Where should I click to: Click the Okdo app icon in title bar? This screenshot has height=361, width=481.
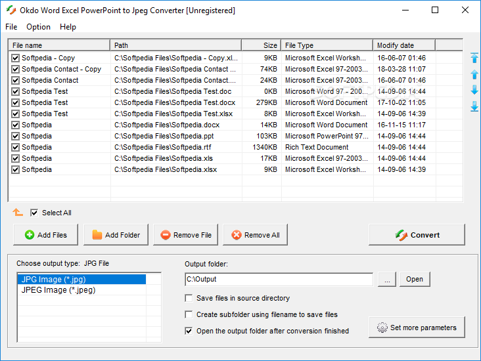[x=11, y=10]
